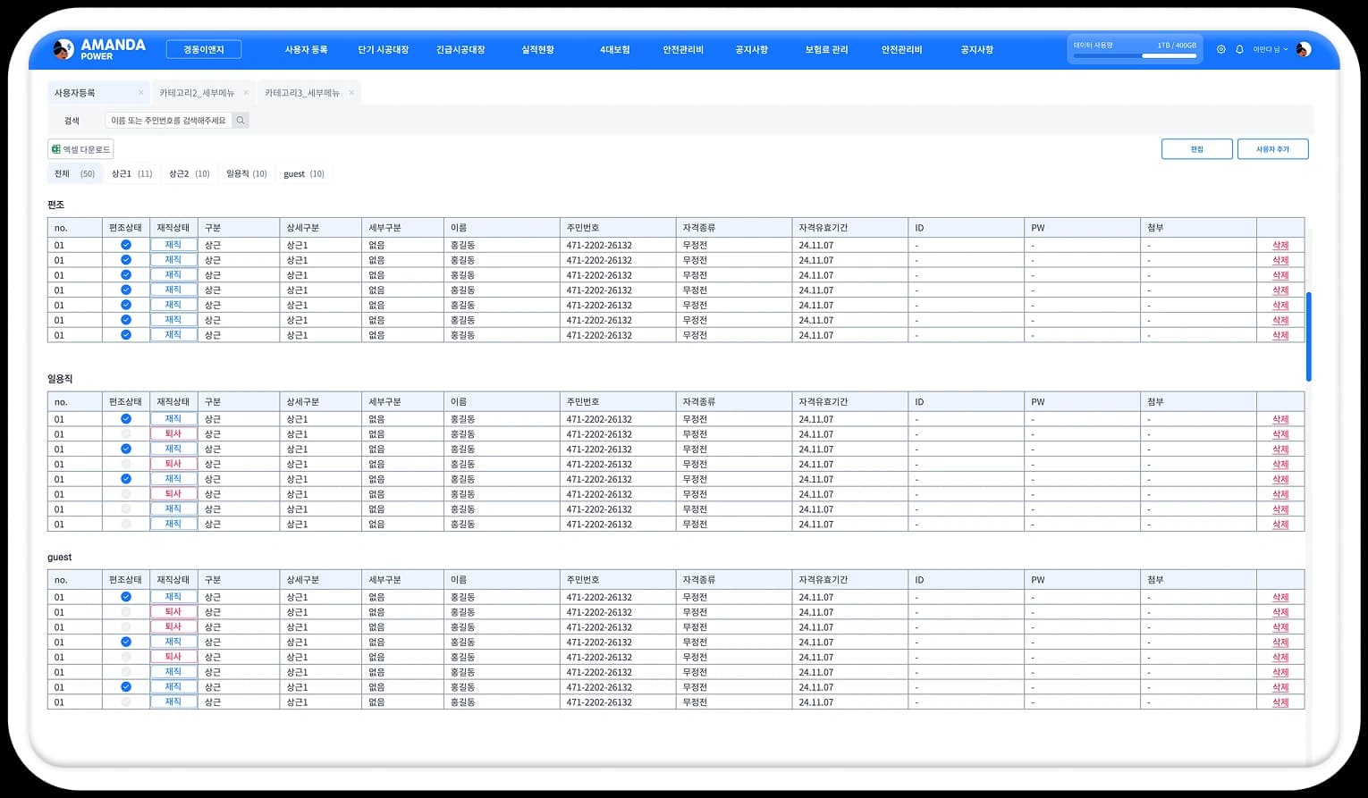Open settings via the gear icon
The image size is (1368, 798).
coord(1220,50)
